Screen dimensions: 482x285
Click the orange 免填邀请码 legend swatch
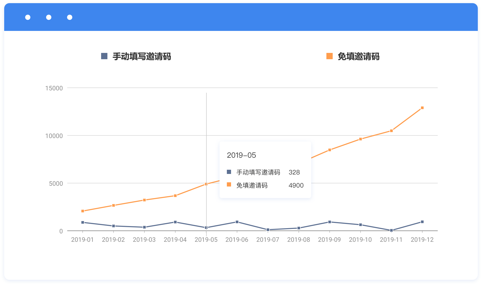(330, 56)
